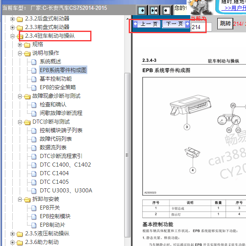Click the folder icon beside 规格
This screenshot has width=246, height=246.
(27, 45)
